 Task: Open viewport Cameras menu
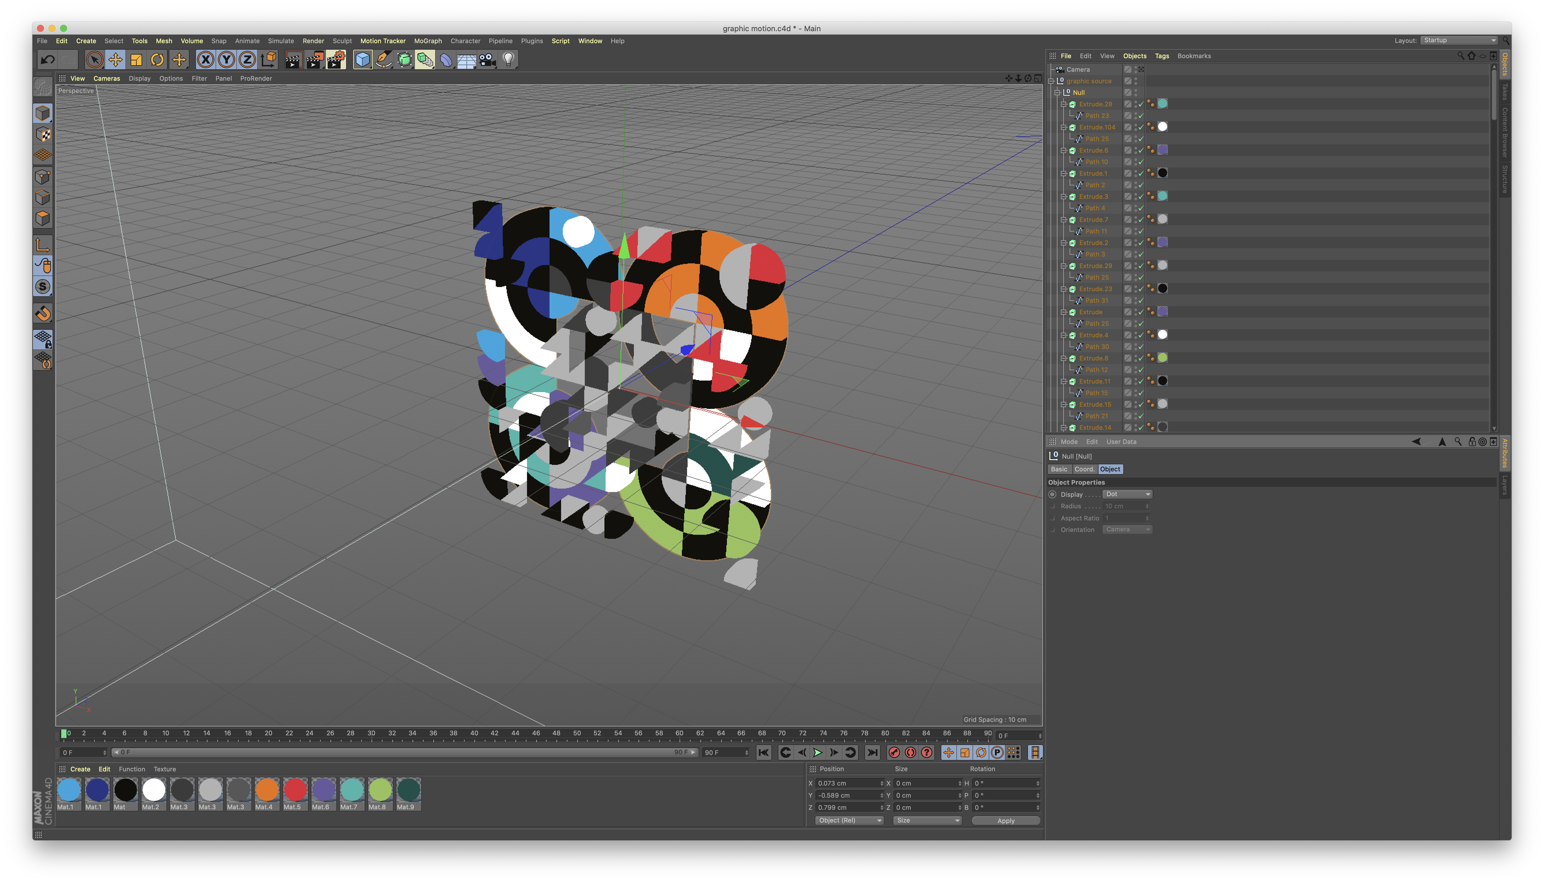pos(107,79)
